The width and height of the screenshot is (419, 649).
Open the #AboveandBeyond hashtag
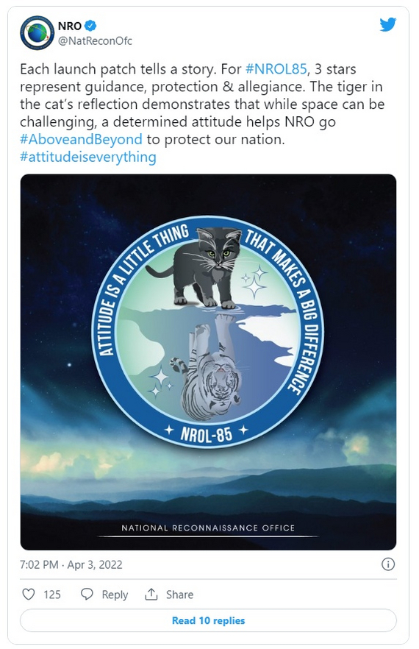pos(81,139)
